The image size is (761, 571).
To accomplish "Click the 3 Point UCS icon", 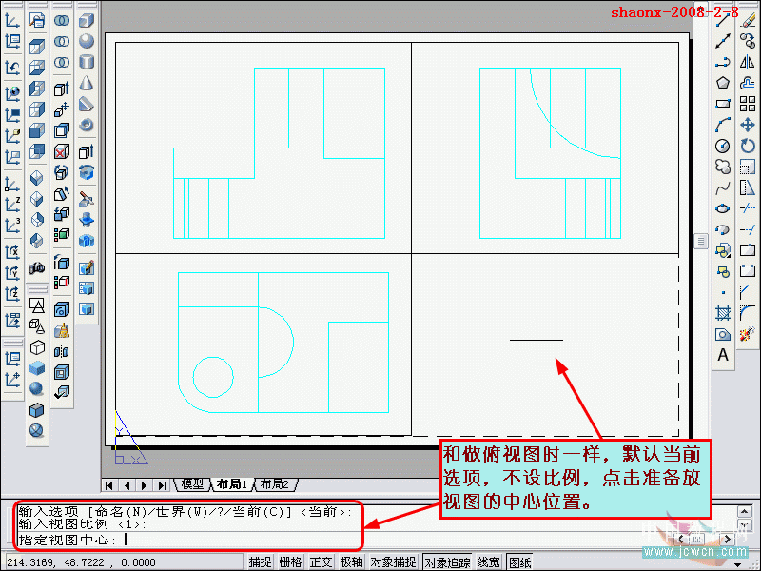I will pyautogui.click(x=12, y=226).
